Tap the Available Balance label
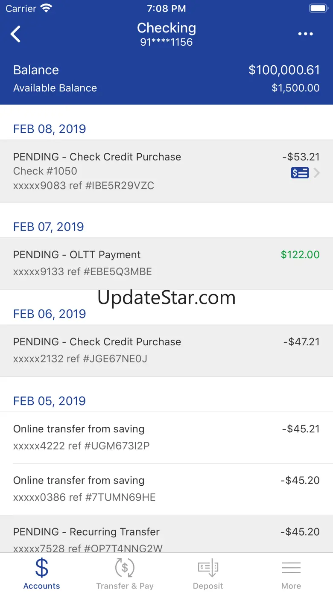The image size is (333, 592). [x=55, y=88]
